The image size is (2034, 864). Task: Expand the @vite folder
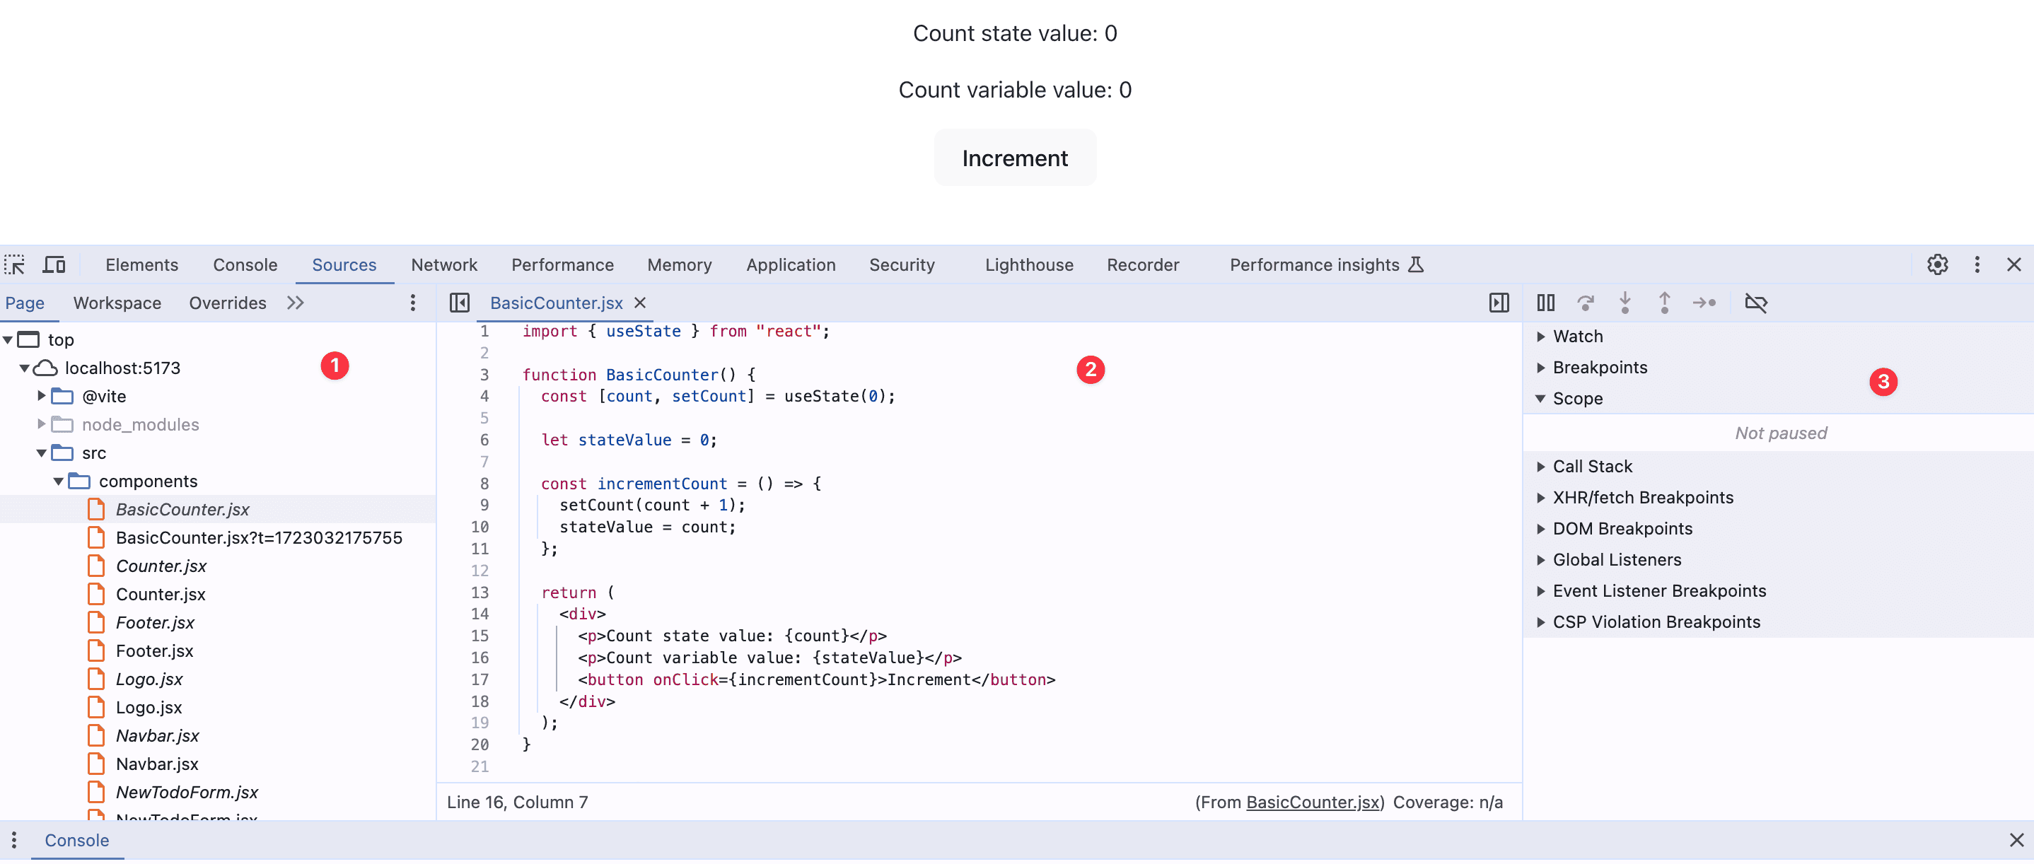point(41,396)
